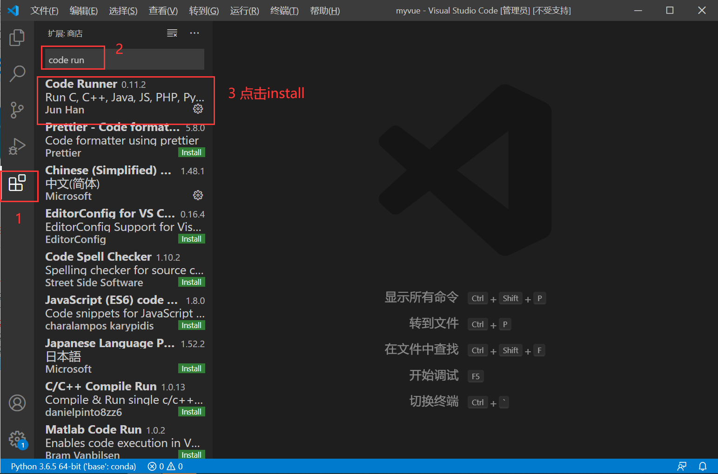Select C/C++ Compile Run entry title
Image resolution: width=718 pixels, height=474 pixels.
point(101,386)
